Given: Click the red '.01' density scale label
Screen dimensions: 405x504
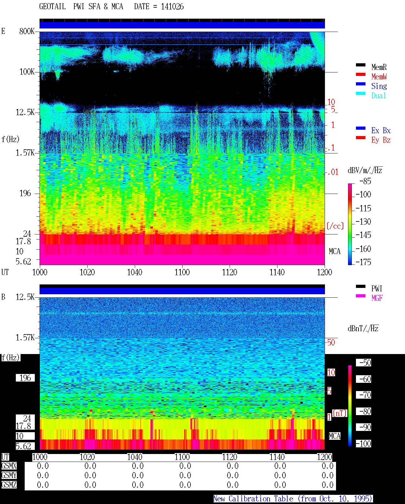Looking at the screenshot, I should [x=333, y=172].
